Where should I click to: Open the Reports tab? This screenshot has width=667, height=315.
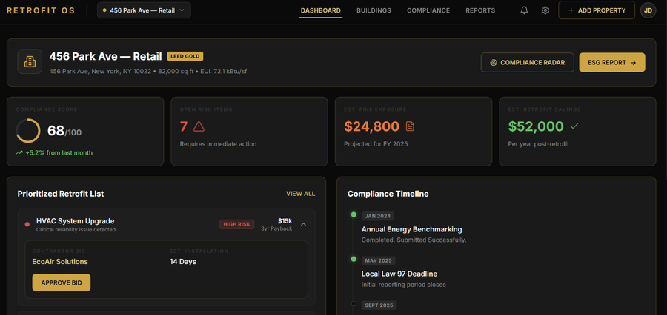(x=480, y=10)
